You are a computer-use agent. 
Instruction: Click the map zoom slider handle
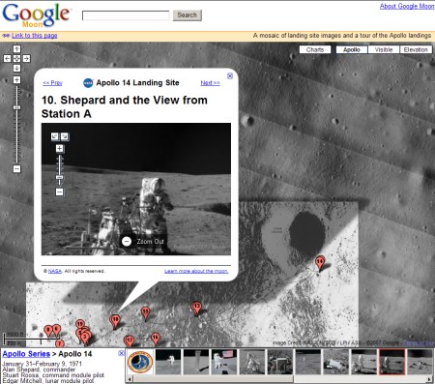pos(17,107)
